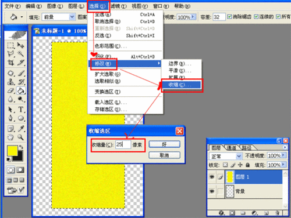Switch to the 通道 channels tab
The width and height of the screenshot is (291, 218).
pyautogui.click(x=232, y=148)
